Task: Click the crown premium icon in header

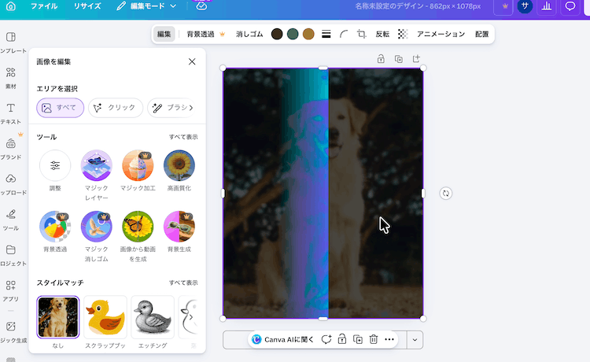Action: (x=505, y=6)
